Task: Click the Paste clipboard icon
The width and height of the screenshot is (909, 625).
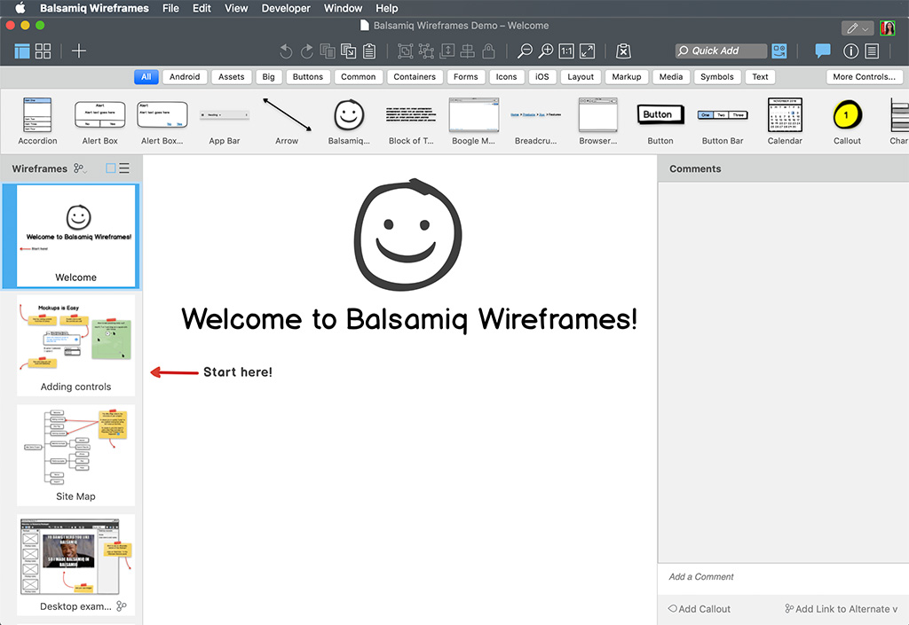Action: (x=370, y=51)
